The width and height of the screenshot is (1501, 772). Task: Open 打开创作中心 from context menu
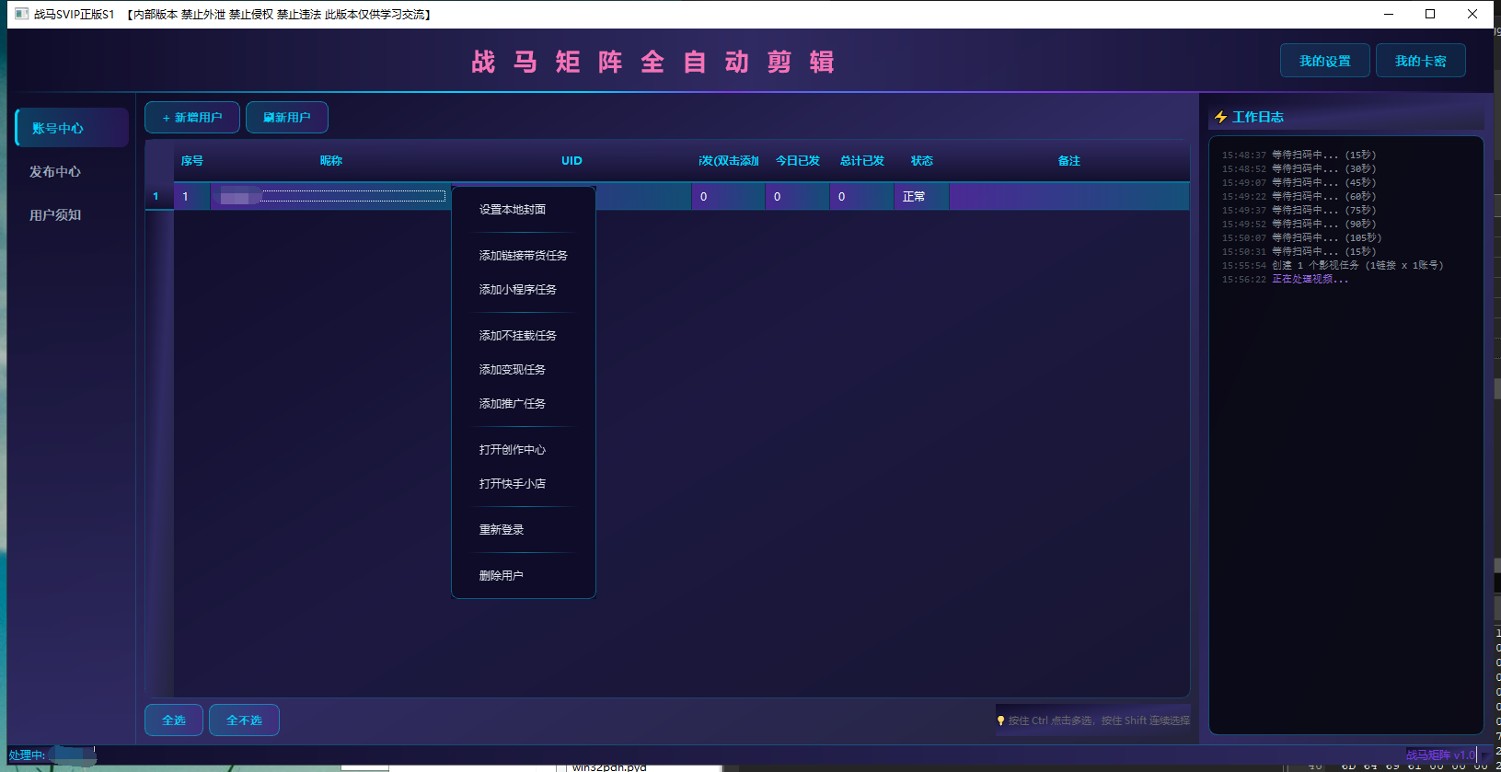coord(513,450)
